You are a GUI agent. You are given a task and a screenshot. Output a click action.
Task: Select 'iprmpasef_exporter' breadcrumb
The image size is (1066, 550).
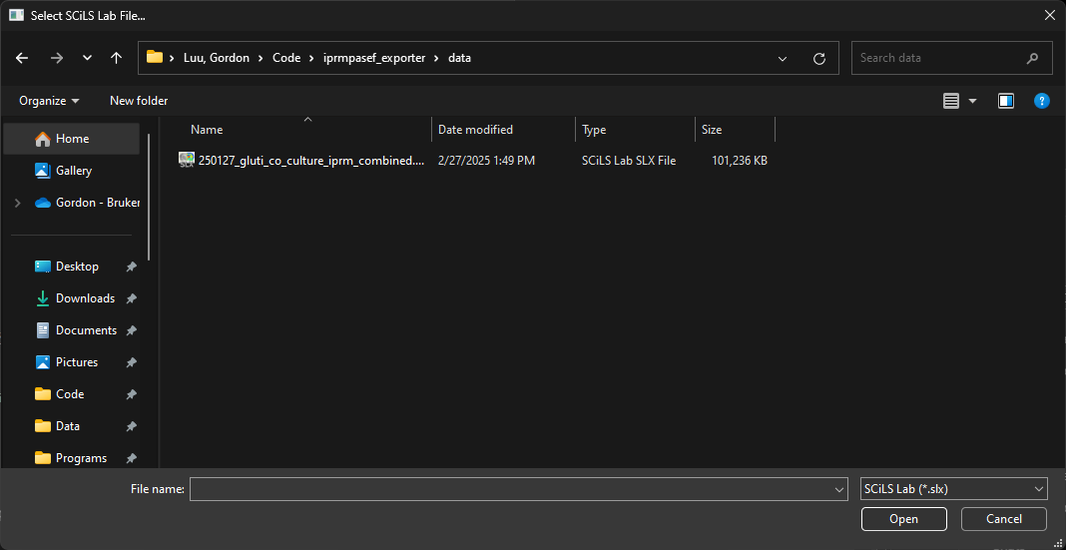[x=372, y=58]
